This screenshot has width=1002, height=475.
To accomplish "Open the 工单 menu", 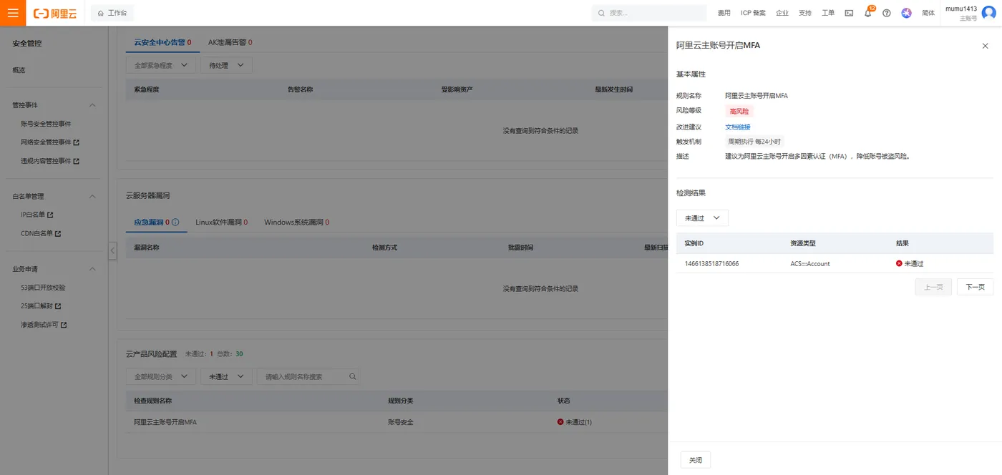I will 828,13.
